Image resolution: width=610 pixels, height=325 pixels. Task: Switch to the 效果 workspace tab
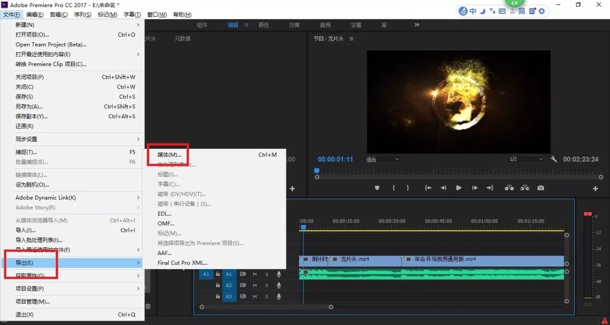(294, 25)
